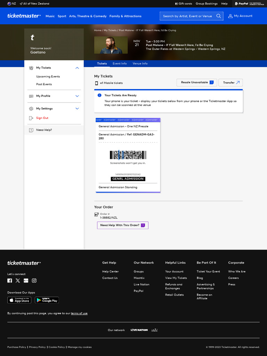Screen dimensions: 267x356
Task: Open the footer Help Center link
Action: [x=110, y=272]
